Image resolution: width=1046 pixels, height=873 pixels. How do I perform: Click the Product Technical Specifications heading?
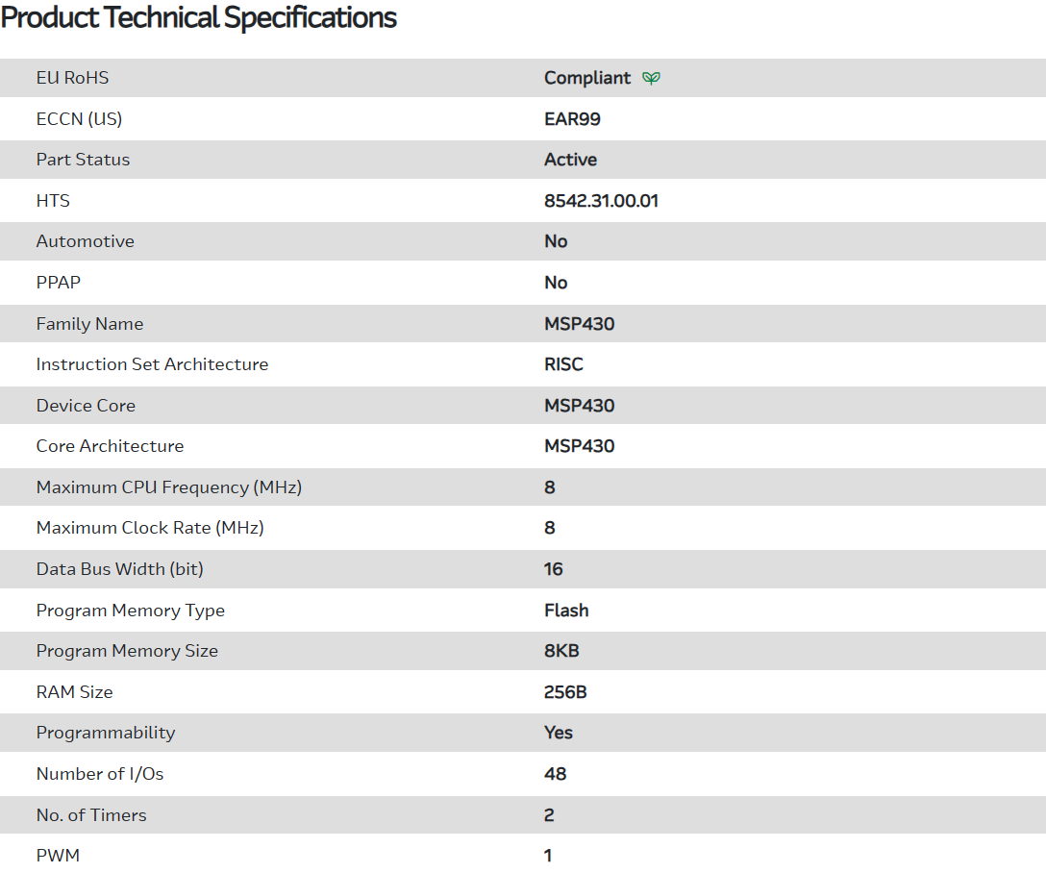pos(199,17)
